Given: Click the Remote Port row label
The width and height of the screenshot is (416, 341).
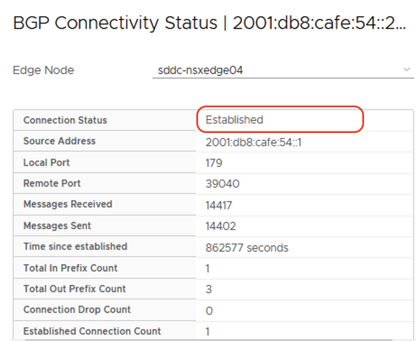Looking at the screenshot, I should click(52, 183).
